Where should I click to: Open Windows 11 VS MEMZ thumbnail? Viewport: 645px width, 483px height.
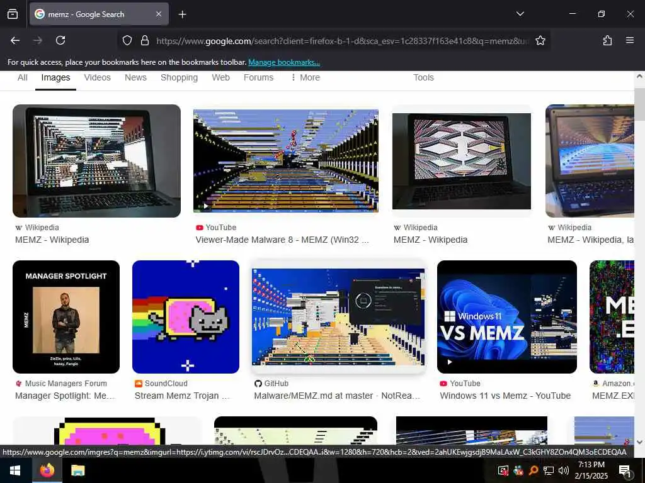coord(507,317)
